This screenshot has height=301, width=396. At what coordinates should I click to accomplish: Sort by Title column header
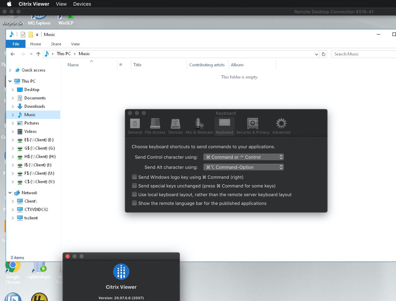point(137,65)
